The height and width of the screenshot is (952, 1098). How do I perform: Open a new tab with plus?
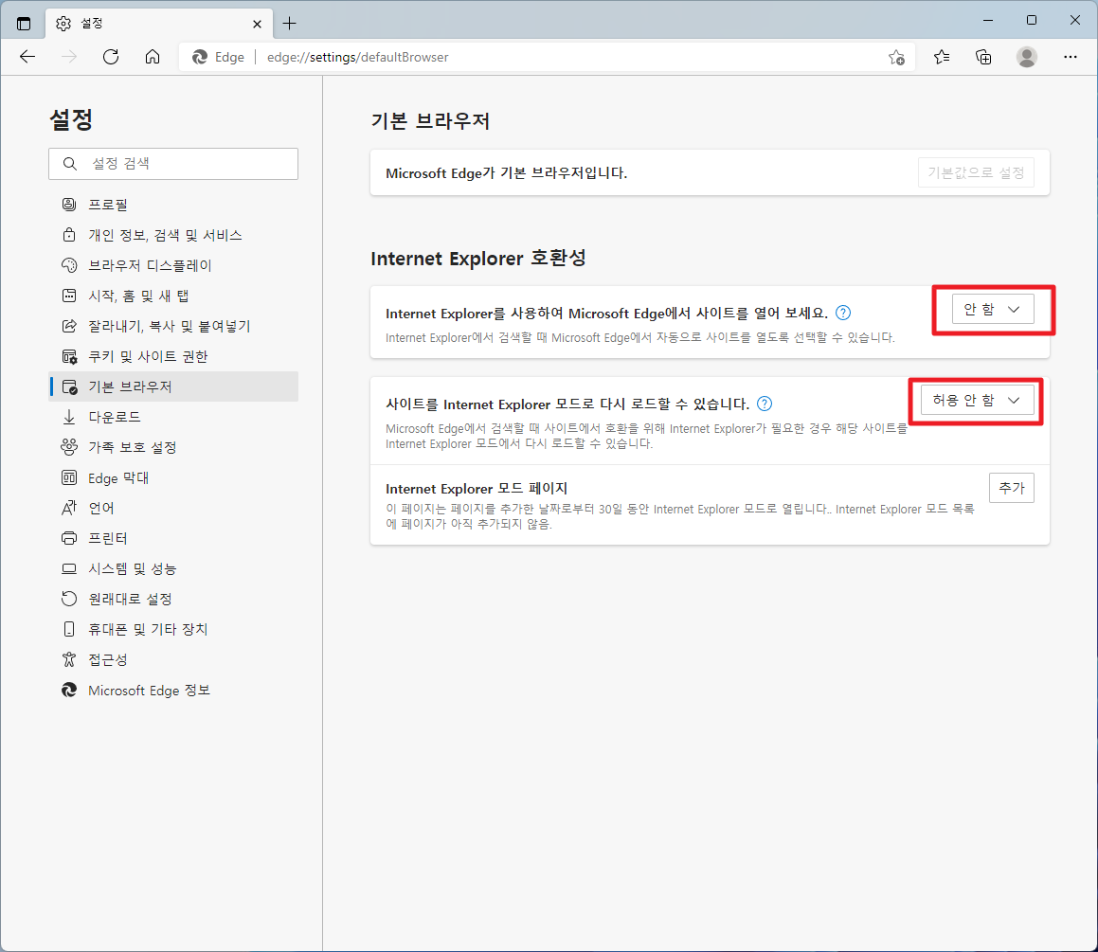[x=289, y=23]
